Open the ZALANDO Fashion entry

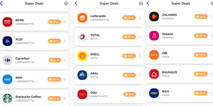tap(179, 16)
